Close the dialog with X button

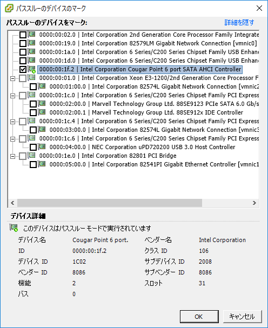[259, 8]
